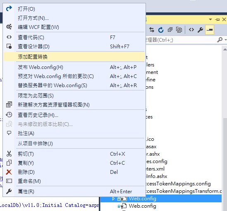Close the Solution Explorer panel
The image size is (227, 211).
(224, 19)
